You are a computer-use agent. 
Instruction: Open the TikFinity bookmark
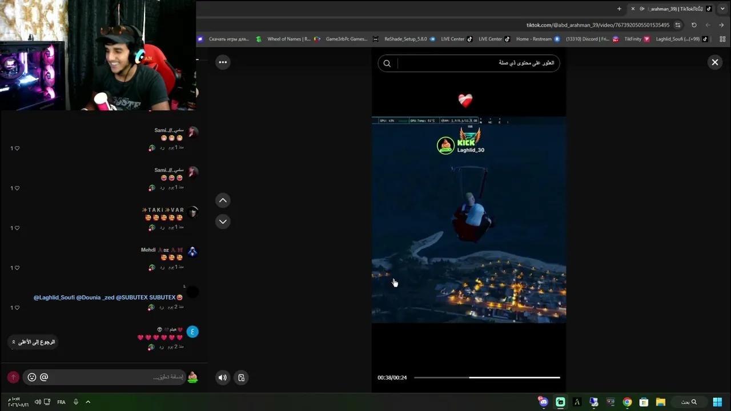[x=637, y=39]
